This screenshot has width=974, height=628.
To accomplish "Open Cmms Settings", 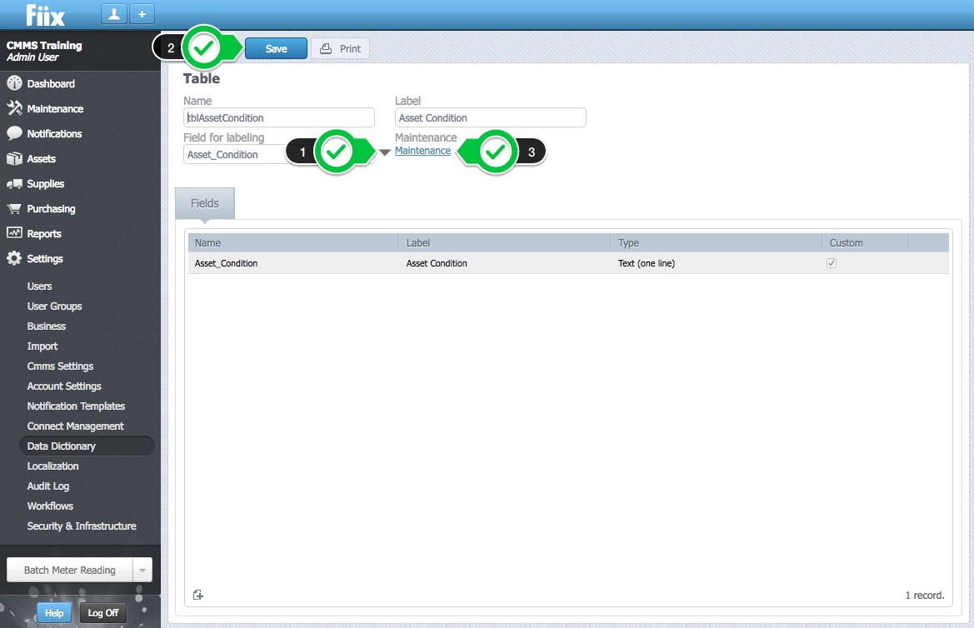I will click(x=60, y=366).
